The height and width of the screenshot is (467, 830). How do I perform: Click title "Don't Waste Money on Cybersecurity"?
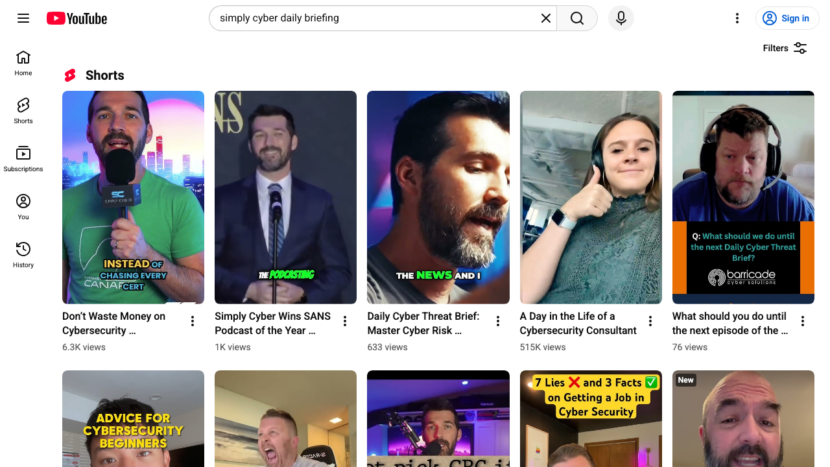(114, 323)
